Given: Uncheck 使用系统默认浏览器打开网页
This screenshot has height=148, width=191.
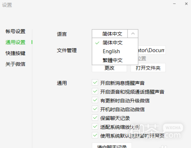Looking at the screenshot, I should [95, 135].
